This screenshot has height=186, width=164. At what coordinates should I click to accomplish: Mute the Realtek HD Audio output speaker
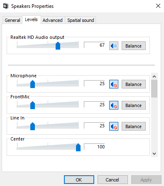pyautogui.click(x=114, y=46)
